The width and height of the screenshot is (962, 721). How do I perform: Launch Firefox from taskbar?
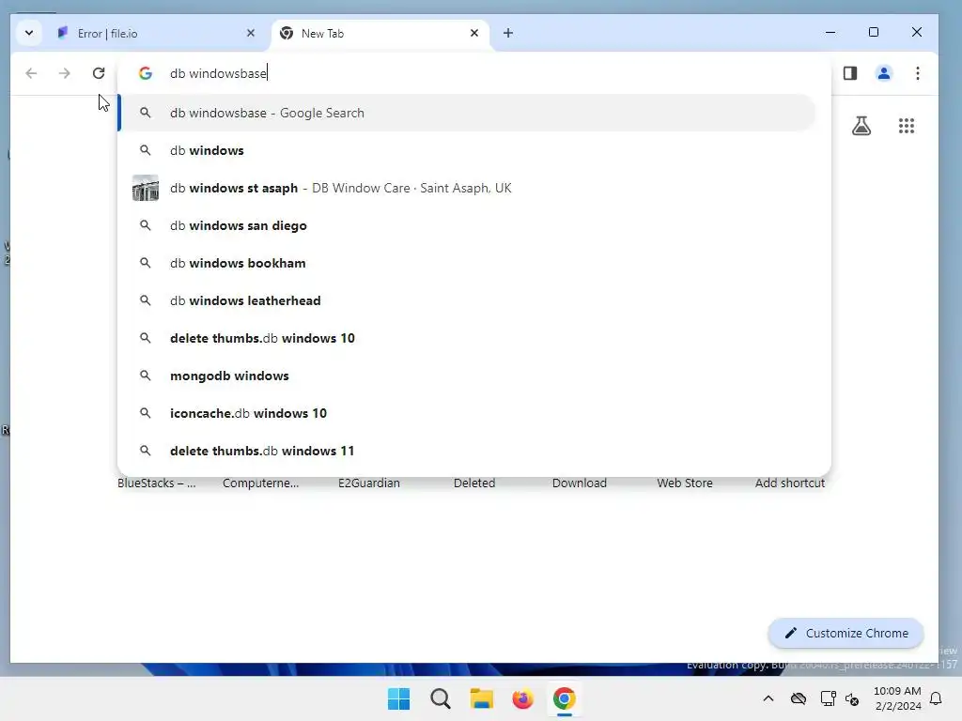pyautogui.click(x=522, y=698)
